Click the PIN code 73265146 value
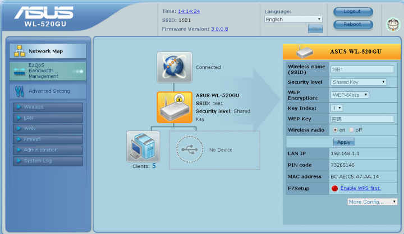The width and height of the screenshot is (404, 234). (343, 165)
